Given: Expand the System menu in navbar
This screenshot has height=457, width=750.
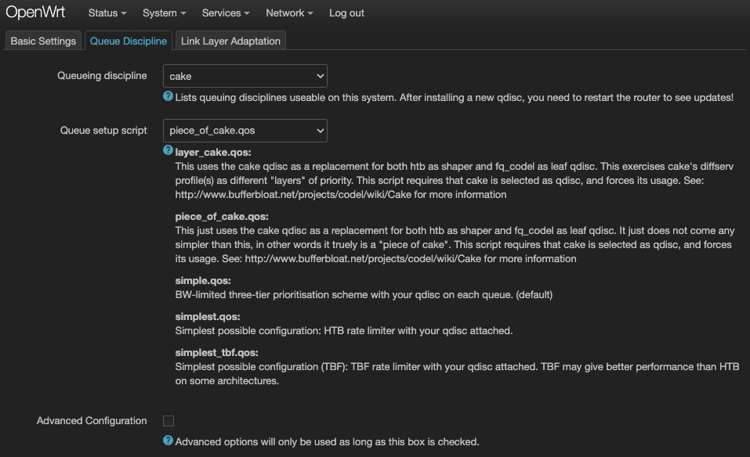Looking at the screenshot, I should coord(164,13).
